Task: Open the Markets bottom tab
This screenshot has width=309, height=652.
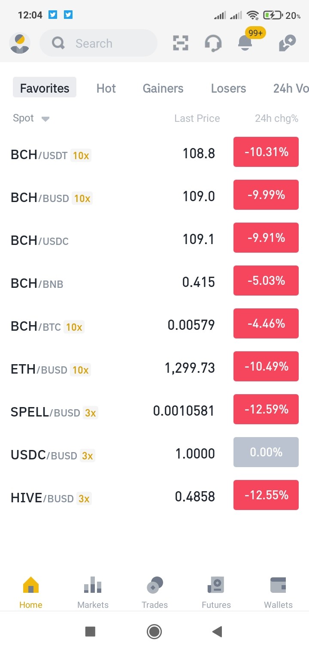Action: pos(93,593)
